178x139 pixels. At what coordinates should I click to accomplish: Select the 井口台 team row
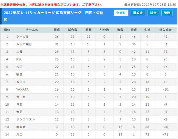click(x=89, y=97)
